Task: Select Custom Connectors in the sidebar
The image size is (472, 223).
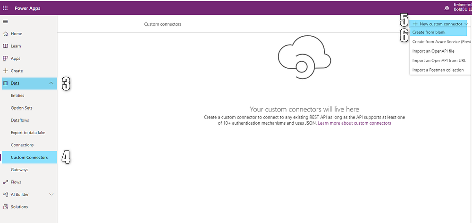Action: [x=29, y=157]
